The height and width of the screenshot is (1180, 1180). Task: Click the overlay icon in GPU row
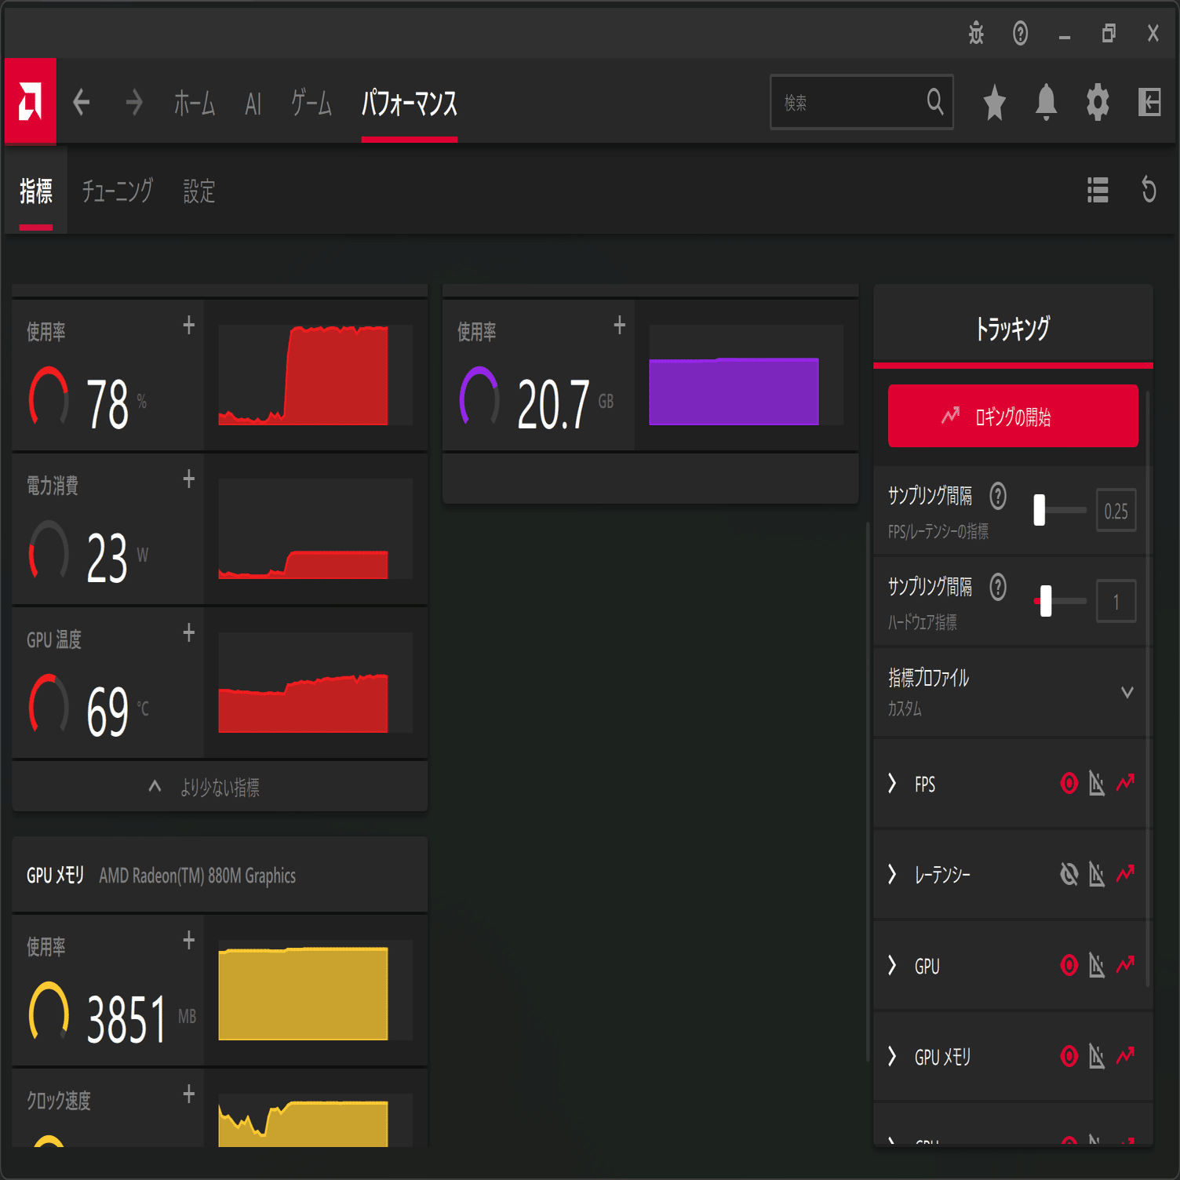(x=1097, y=965)
